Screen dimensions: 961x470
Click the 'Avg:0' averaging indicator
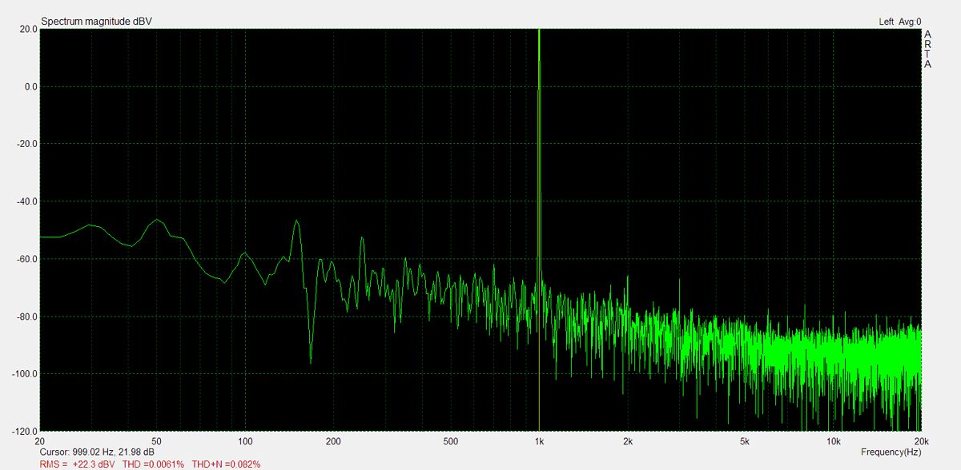coord(911,22)
